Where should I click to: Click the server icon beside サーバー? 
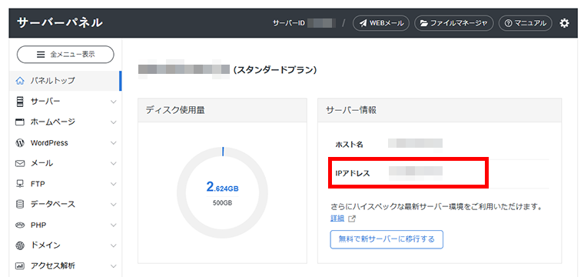[20, 102]
